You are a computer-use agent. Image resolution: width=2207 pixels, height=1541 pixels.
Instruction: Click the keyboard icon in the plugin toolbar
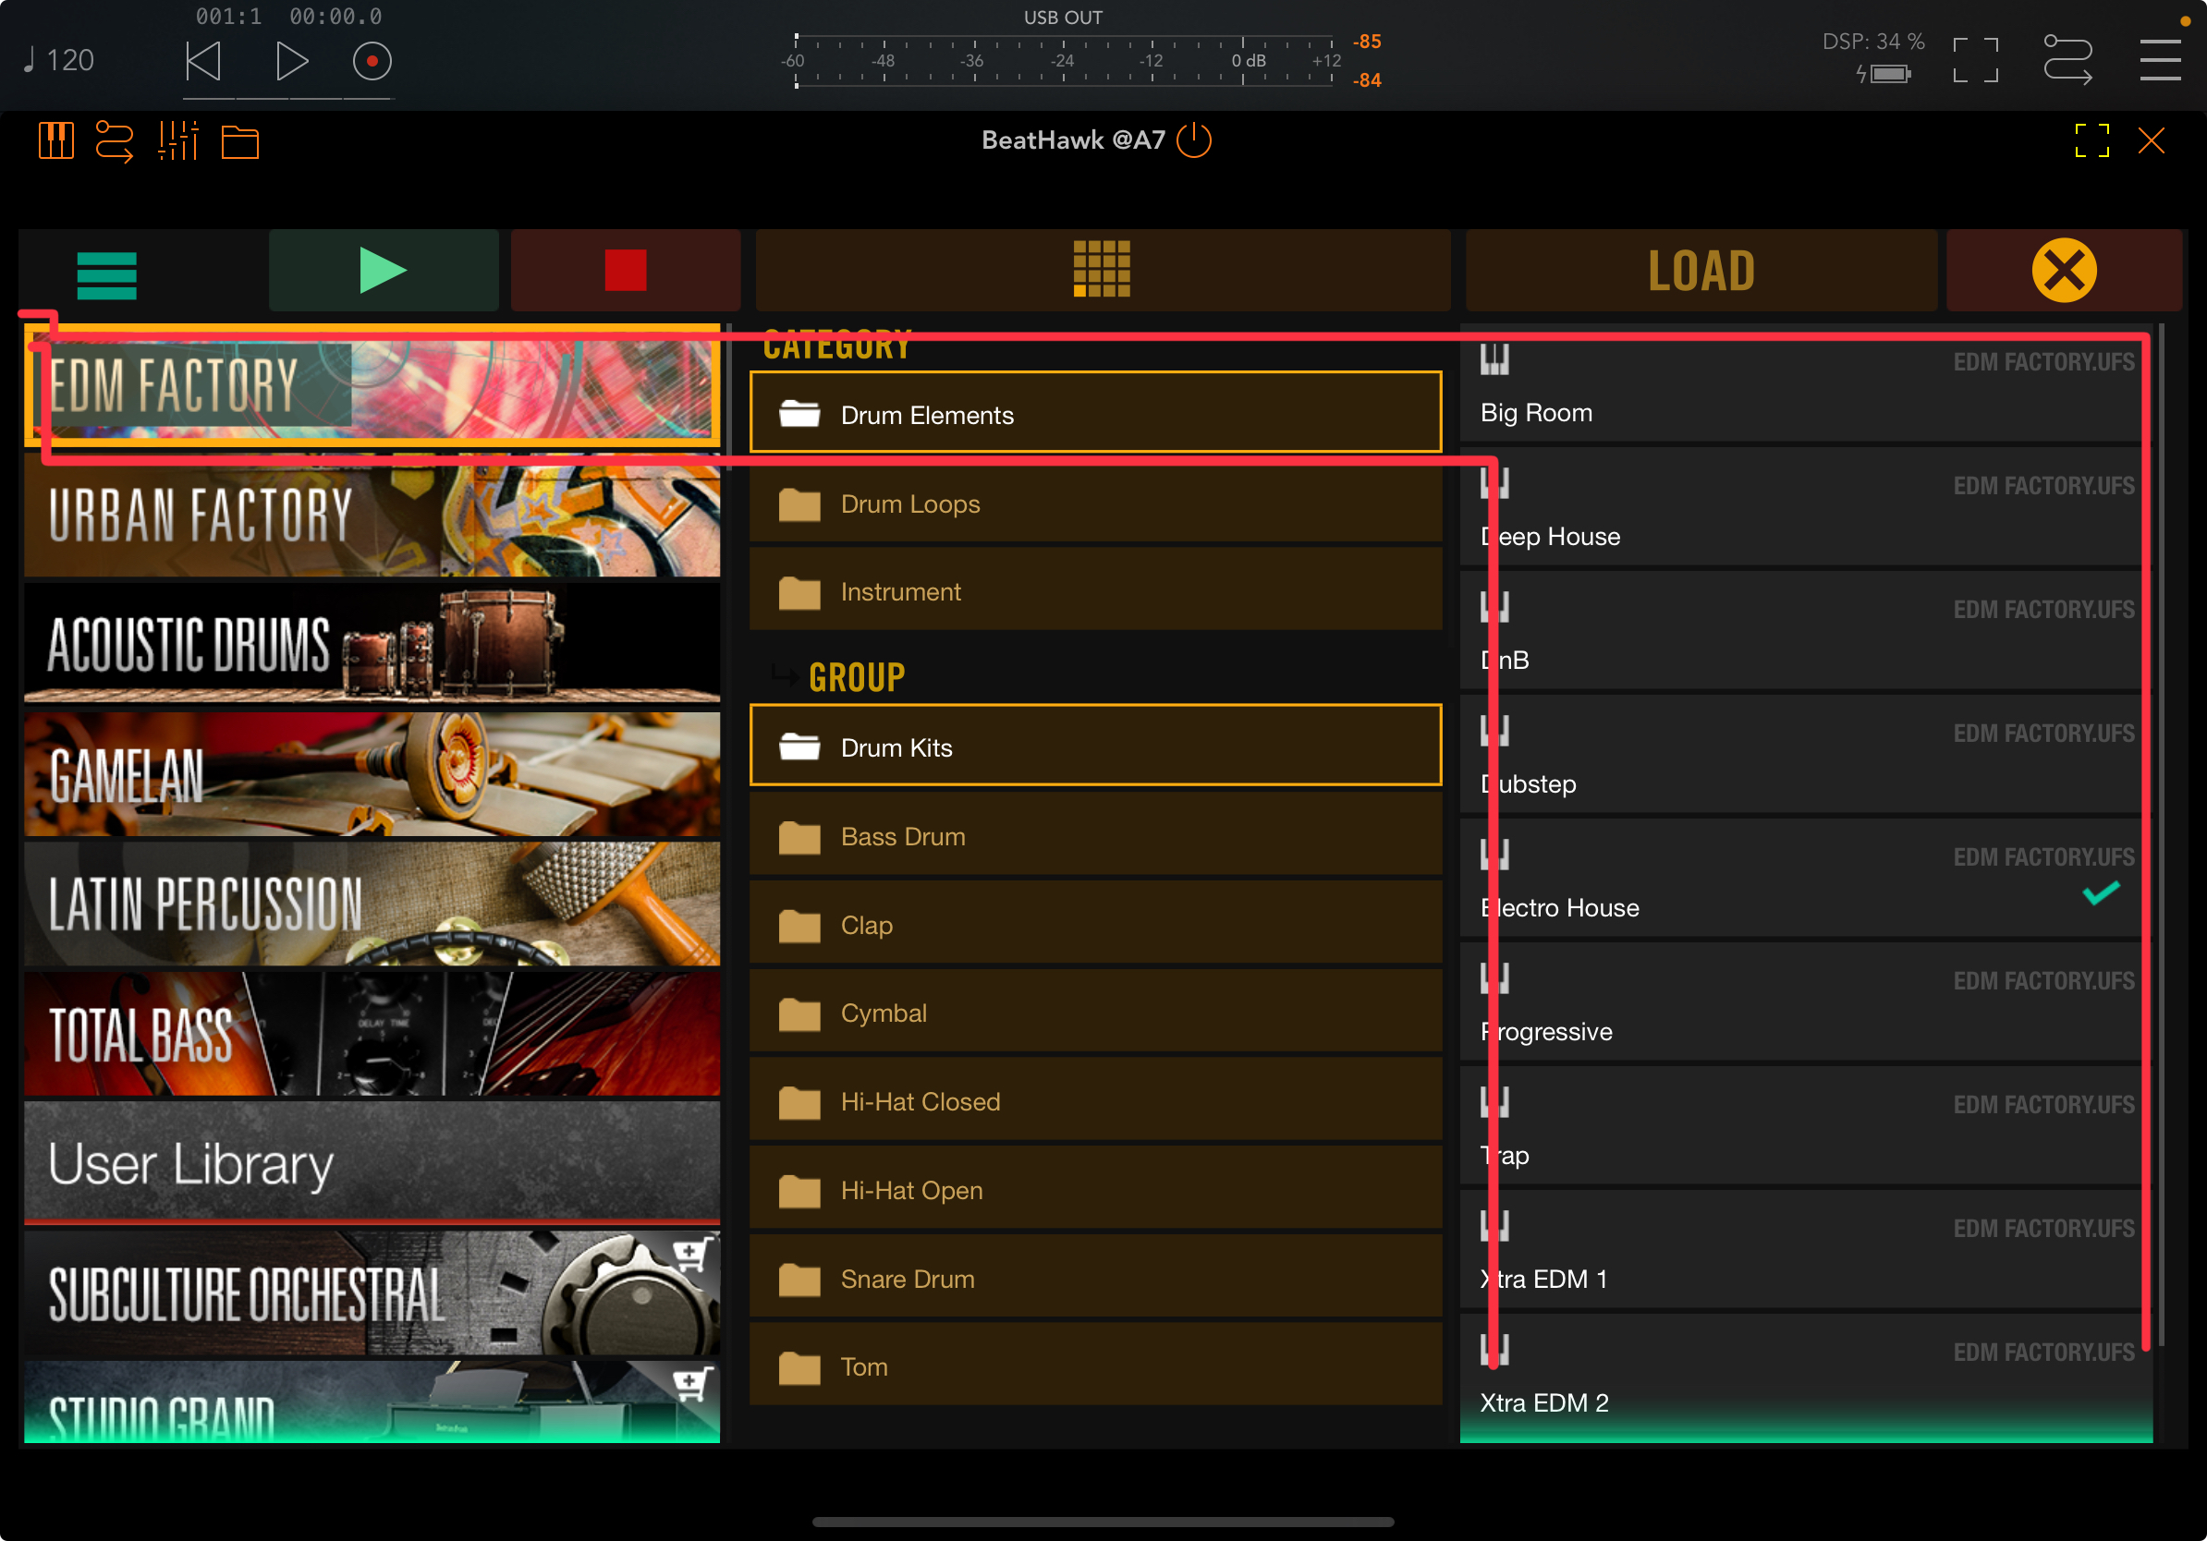(x=55, y=142)
